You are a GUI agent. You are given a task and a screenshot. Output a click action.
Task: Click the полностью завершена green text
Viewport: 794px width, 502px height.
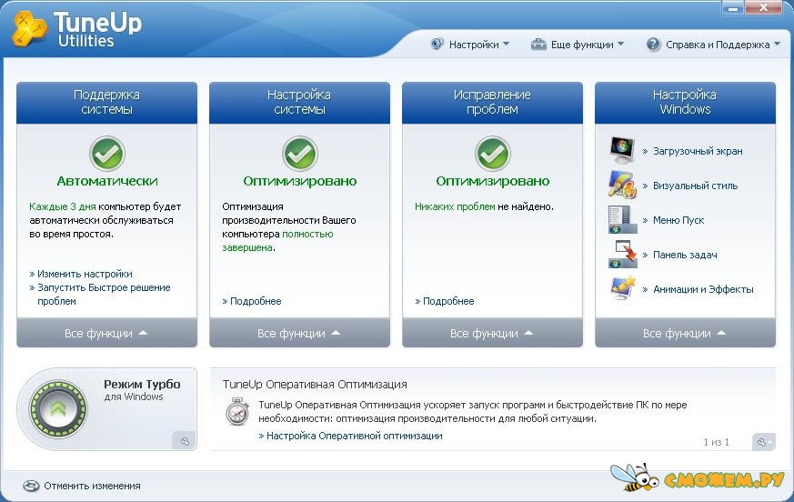[277, 241]
